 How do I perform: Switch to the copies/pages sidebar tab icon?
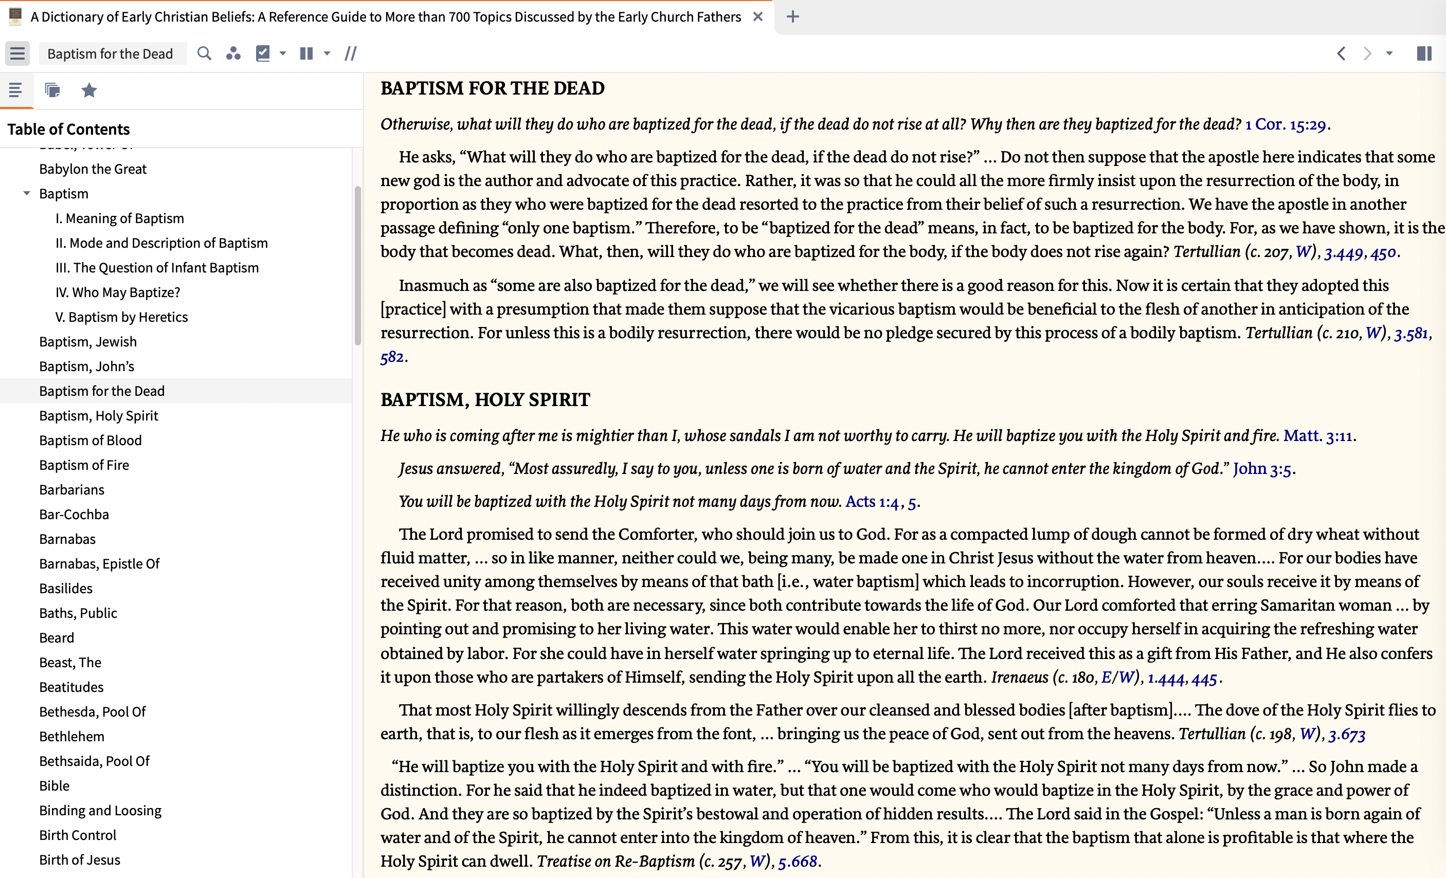point(52,90)
